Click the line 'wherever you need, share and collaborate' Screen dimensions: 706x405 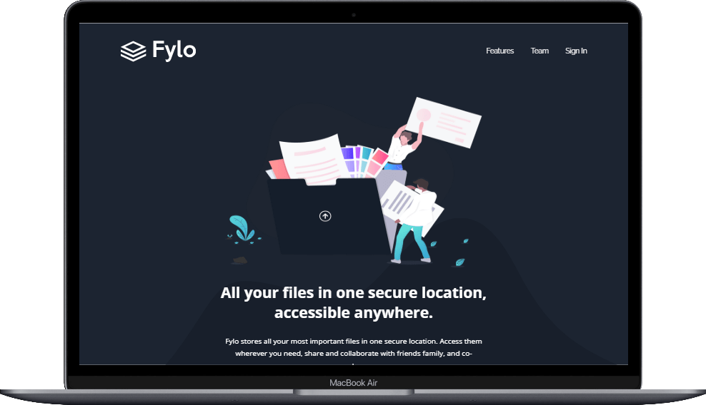[x=354, y=354]
